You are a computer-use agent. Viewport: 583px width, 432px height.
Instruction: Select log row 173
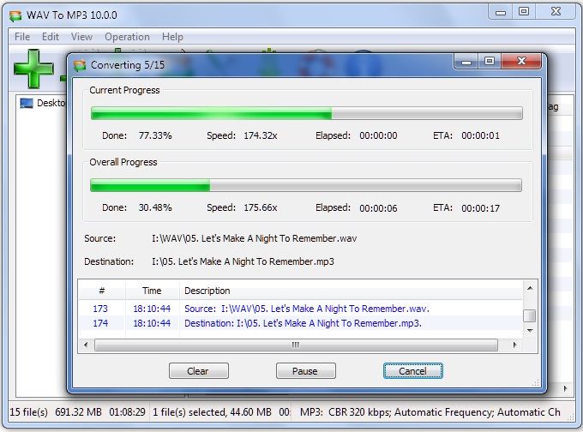[300, 309]
